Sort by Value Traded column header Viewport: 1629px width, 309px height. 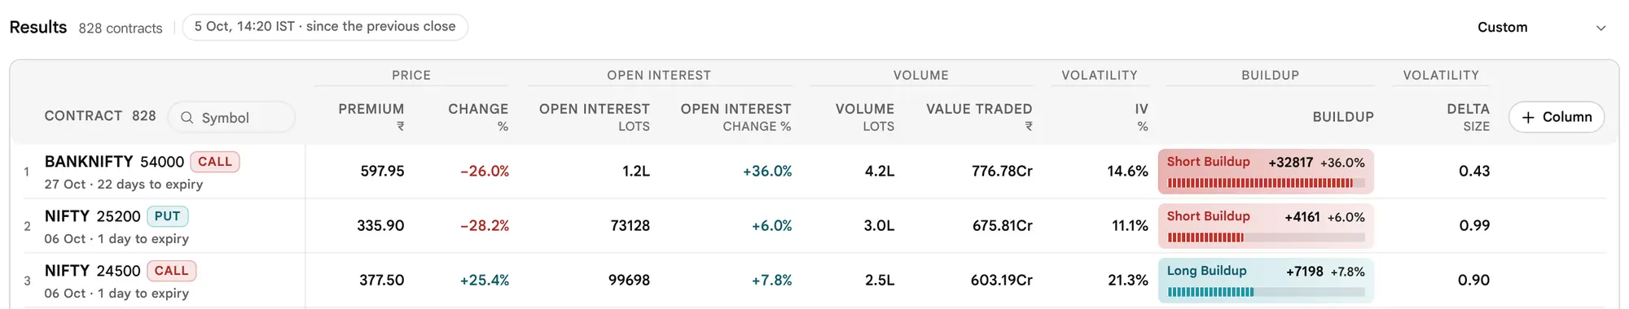coord(979,117)
